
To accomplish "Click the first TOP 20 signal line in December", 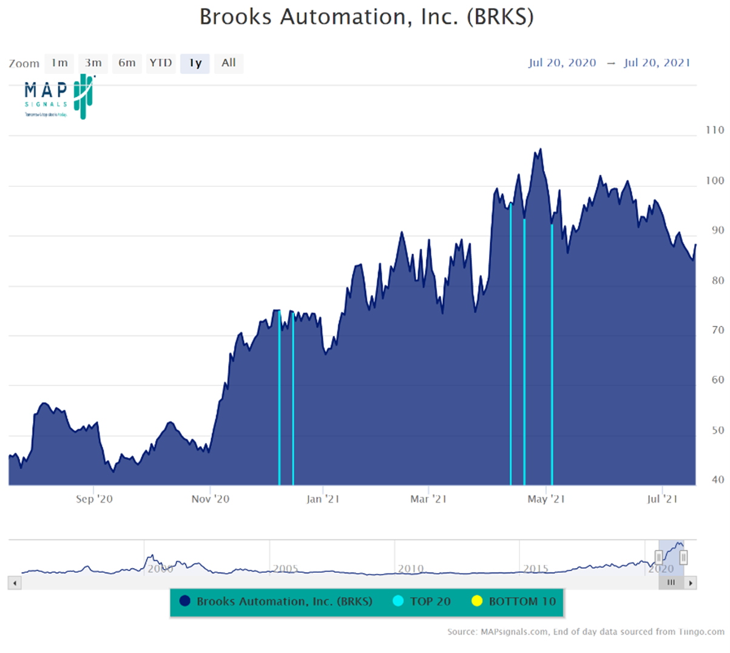I will coord(279,398).
